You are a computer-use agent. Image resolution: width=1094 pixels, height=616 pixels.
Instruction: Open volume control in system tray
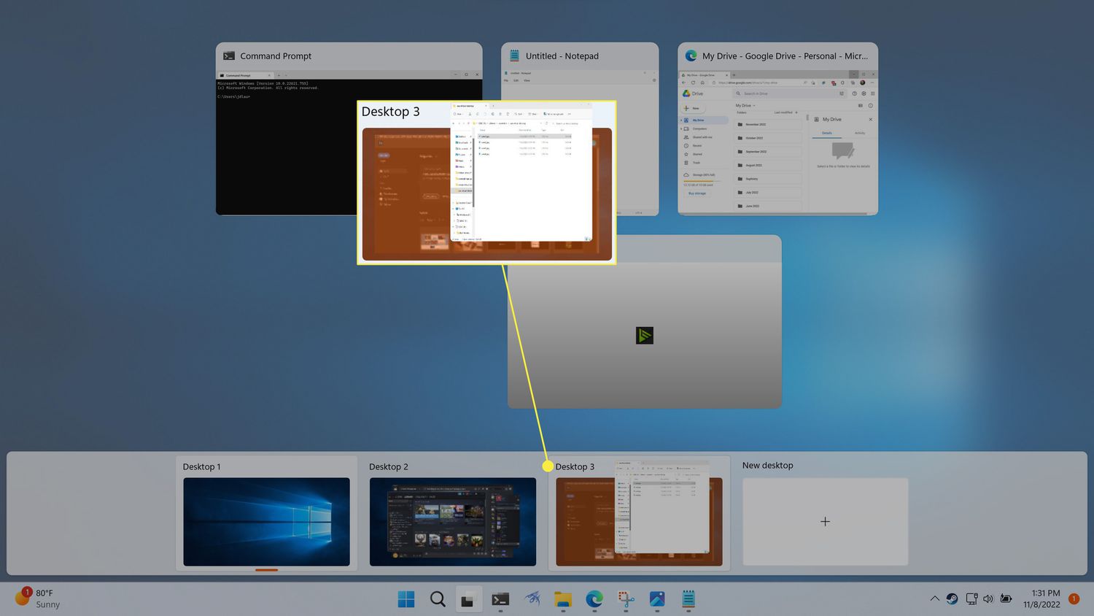pos(988,598)
